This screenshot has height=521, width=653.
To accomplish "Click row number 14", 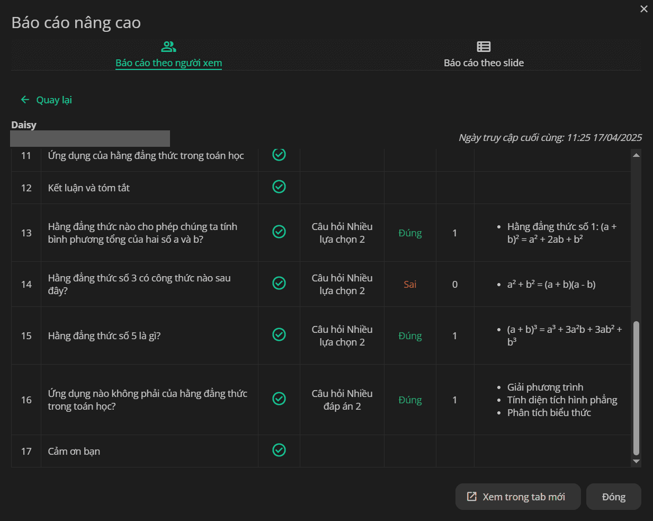I will [x=26, y=284].
